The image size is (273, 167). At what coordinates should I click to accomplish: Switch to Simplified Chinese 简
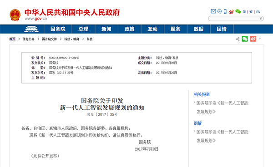244,12
